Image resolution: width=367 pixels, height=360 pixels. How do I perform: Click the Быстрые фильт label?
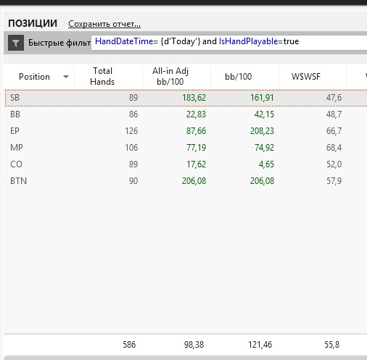pyautogui.click(x=59, y=43)
